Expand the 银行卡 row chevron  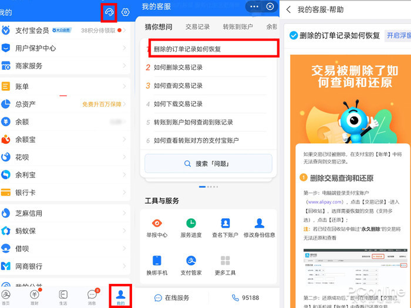point(124,192)
